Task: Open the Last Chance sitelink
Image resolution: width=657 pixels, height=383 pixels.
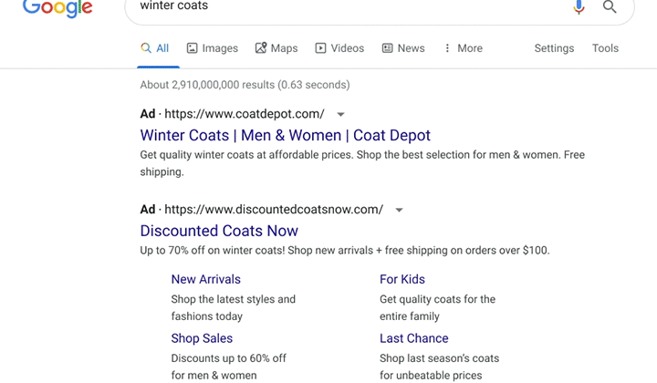Action: (414, 338)
